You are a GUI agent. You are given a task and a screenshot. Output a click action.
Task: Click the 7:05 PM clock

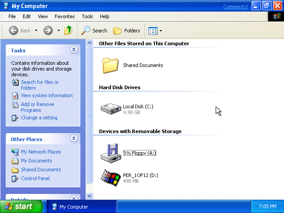pos(268,206)
